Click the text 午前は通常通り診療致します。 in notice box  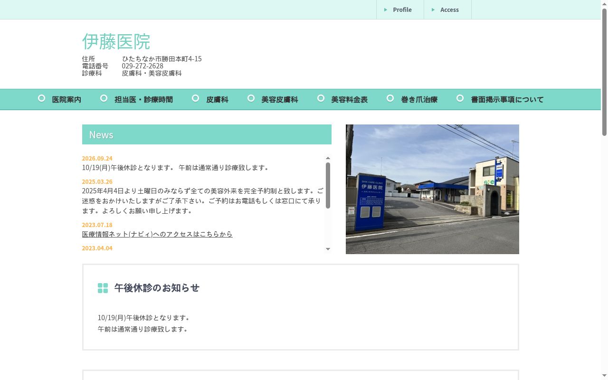(143, 329)
